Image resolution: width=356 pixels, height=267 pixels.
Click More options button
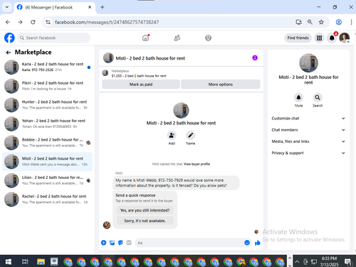click(x=221, y=85)
